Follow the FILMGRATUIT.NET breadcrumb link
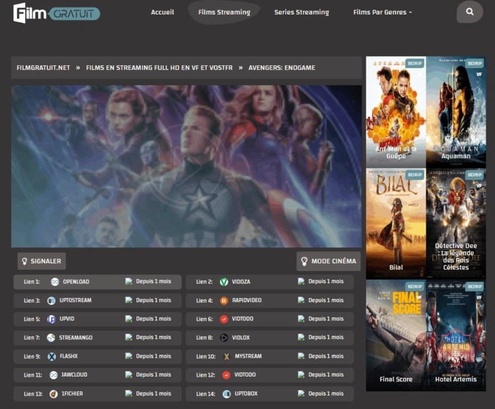The width and height of the screenshot is (495, 409). (44, 67)
